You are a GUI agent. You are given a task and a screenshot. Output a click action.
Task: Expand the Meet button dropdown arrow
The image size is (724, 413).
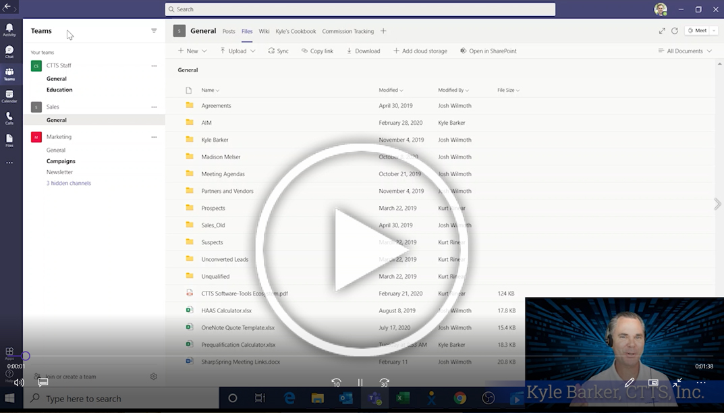(714, 30)
